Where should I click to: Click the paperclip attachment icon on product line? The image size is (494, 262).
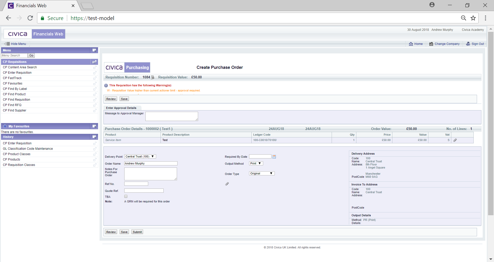tap(455, 140)
